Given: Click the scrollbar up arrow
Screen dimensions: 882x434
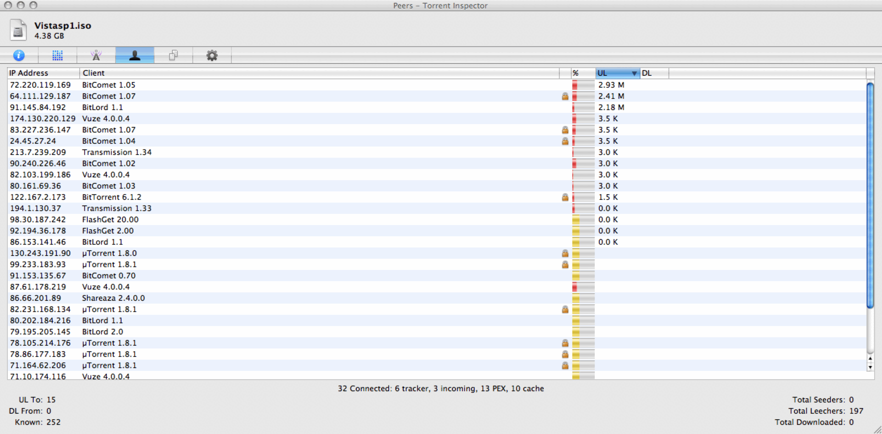Looking at the screenshot, I should (x=870, y=358).
